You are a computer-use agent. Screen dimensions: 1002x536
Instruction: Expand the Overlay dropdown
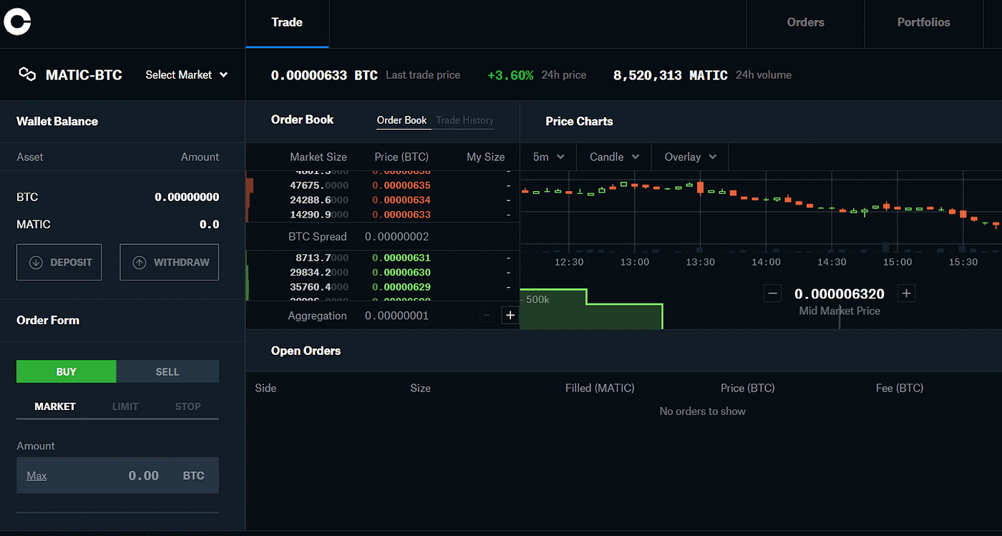[690, 157]
